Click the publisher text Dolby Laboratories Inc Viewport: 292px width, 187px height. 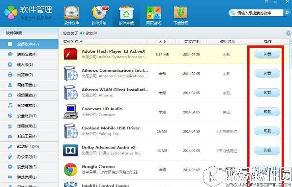point(119,153)
